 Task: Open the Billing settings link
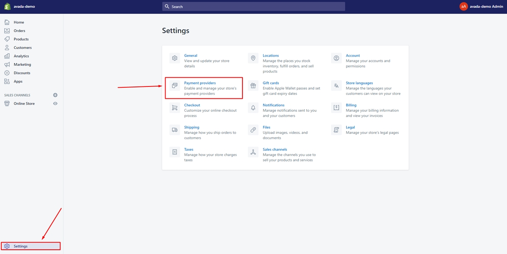351,105
